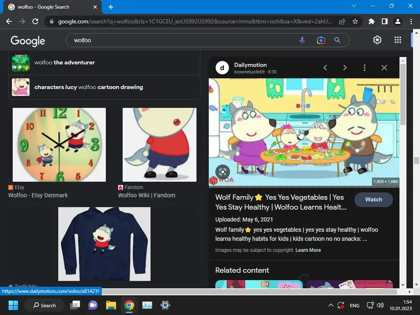The image size is (420, 315).
Task: Open File Explorer from the taskbar
Action: [x=111, y=305]
